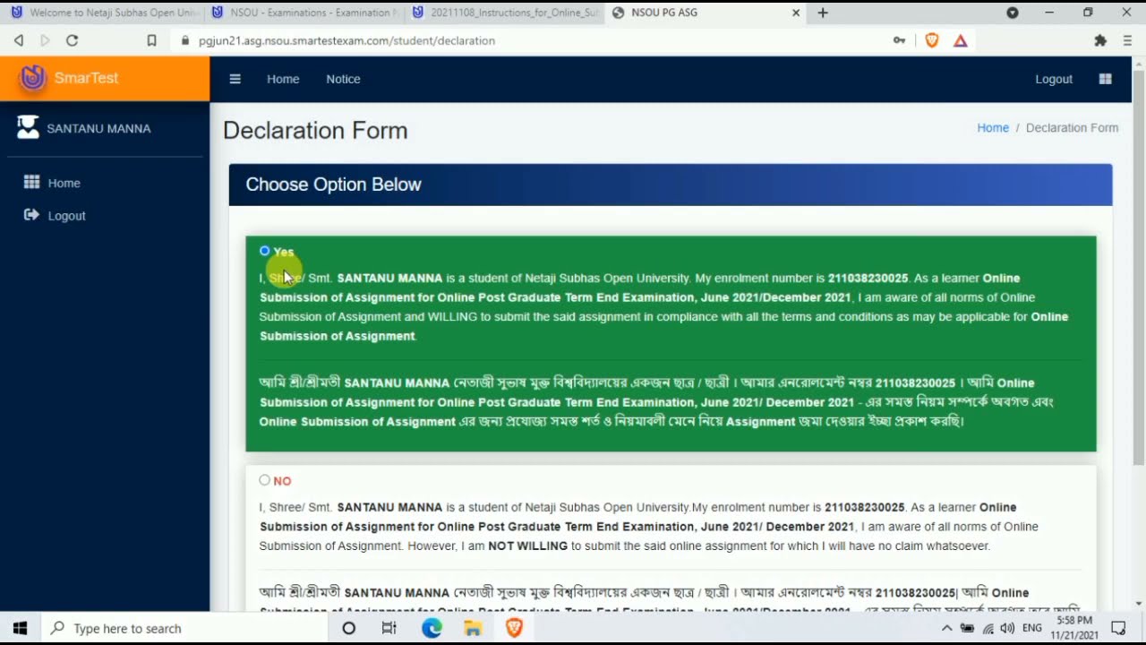Click Logout in the top navbar
The height and width of the screenshot is (645, 1146).
tap(1054, 79)
